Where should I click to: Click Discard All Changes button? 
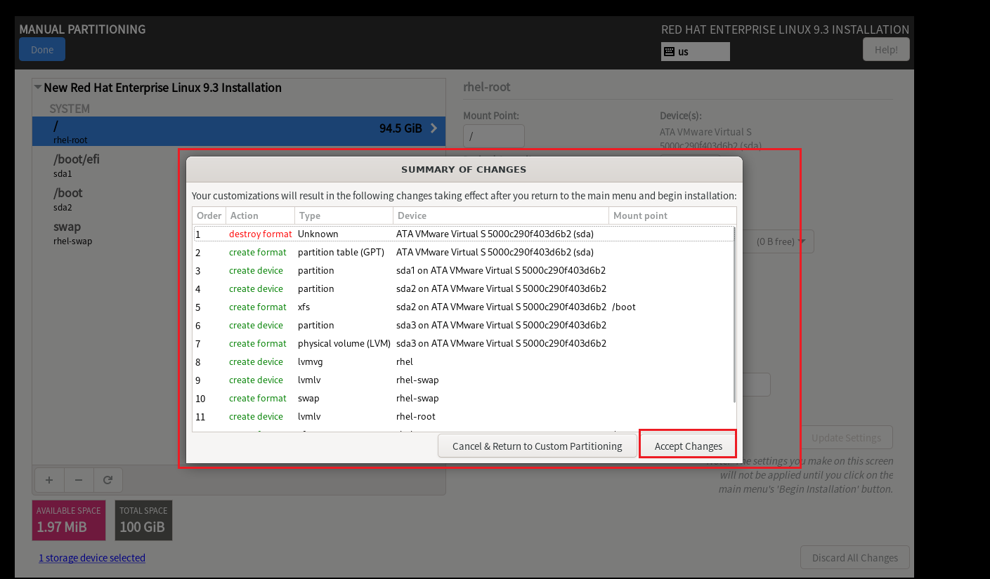pos(855,558)
